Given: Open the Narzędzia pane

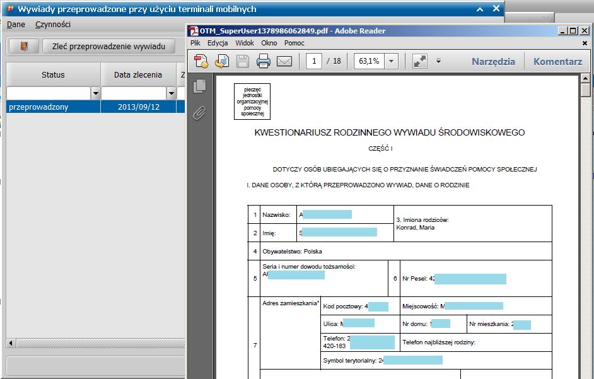Looking at the screenshot, I should pyautogui.click(x=493, y=61).
